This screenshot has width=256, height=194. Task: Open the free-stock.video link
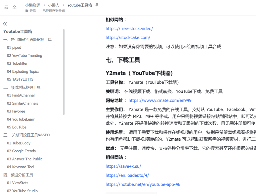pos(129,29)
